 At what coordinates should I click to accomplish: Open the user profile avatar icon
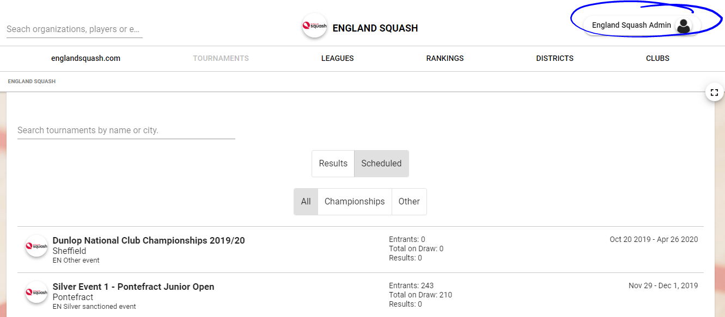point(683,26)
